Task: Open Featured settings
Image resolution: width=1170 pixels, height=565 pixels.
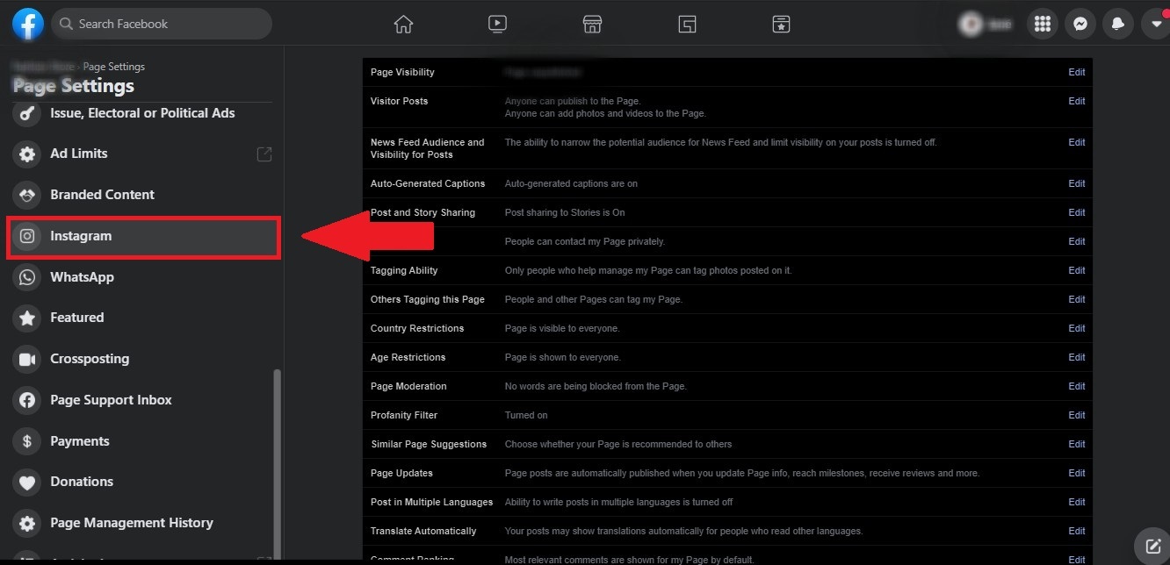Action: pyautogui.click(x=143, y=318)
